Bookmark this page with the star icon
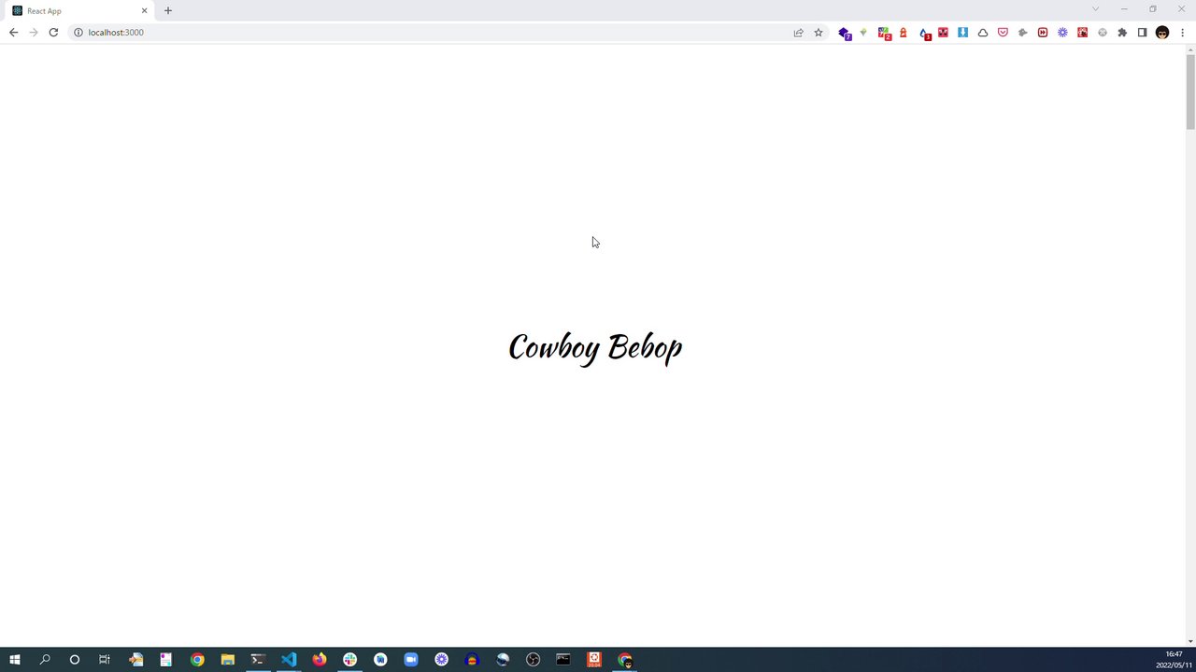 pyautogui.click(x=819, y=33)
